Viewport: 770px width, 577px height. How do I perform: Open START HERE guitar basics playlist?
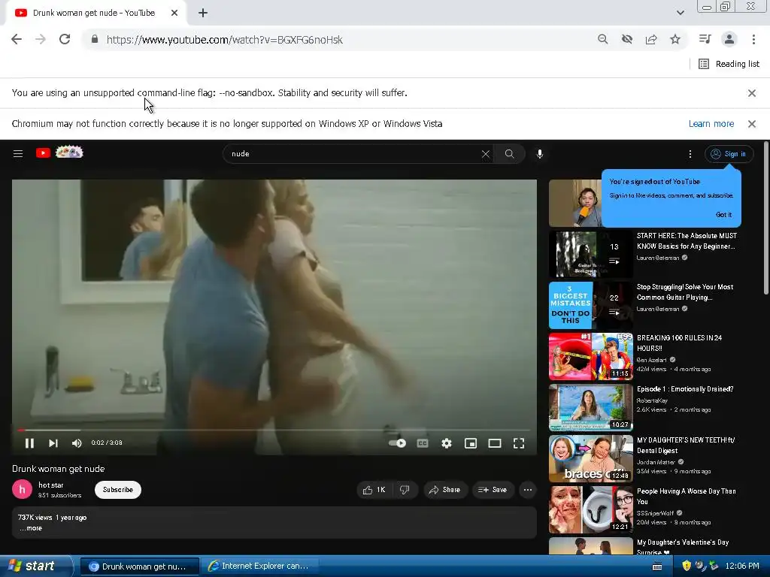tap(687, 241)
